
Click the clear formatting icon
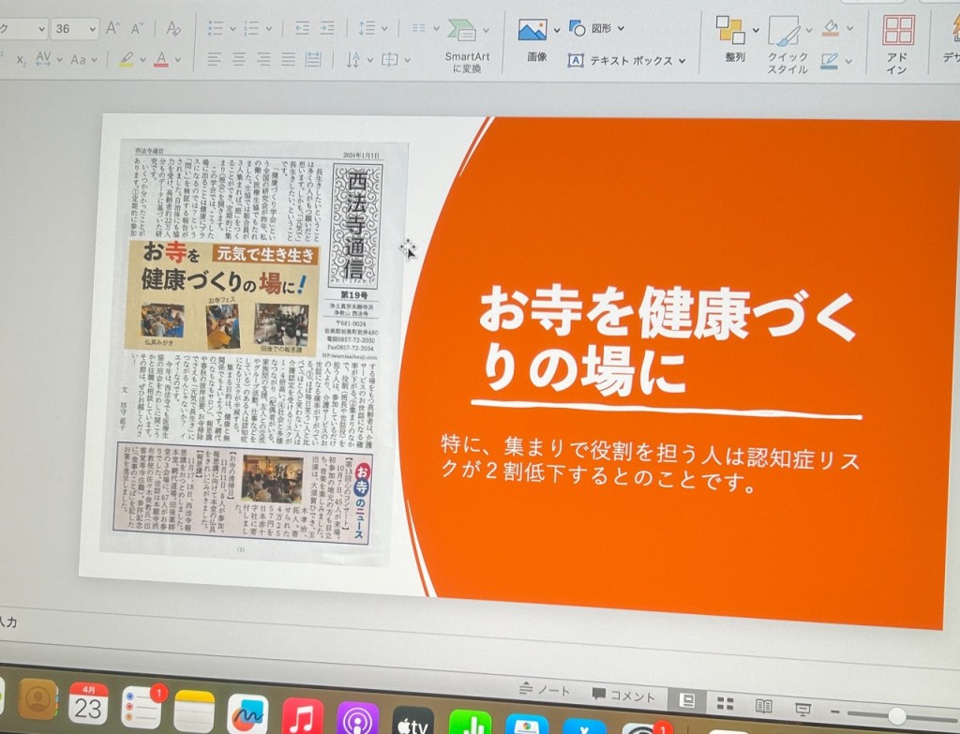pos(172,28)
